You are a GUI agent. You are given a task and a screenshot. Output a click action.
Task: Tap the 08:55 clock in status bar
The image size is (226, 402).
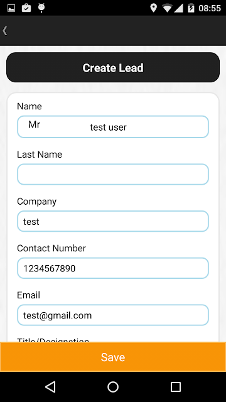pyautogui.click(x=210, y=8)
